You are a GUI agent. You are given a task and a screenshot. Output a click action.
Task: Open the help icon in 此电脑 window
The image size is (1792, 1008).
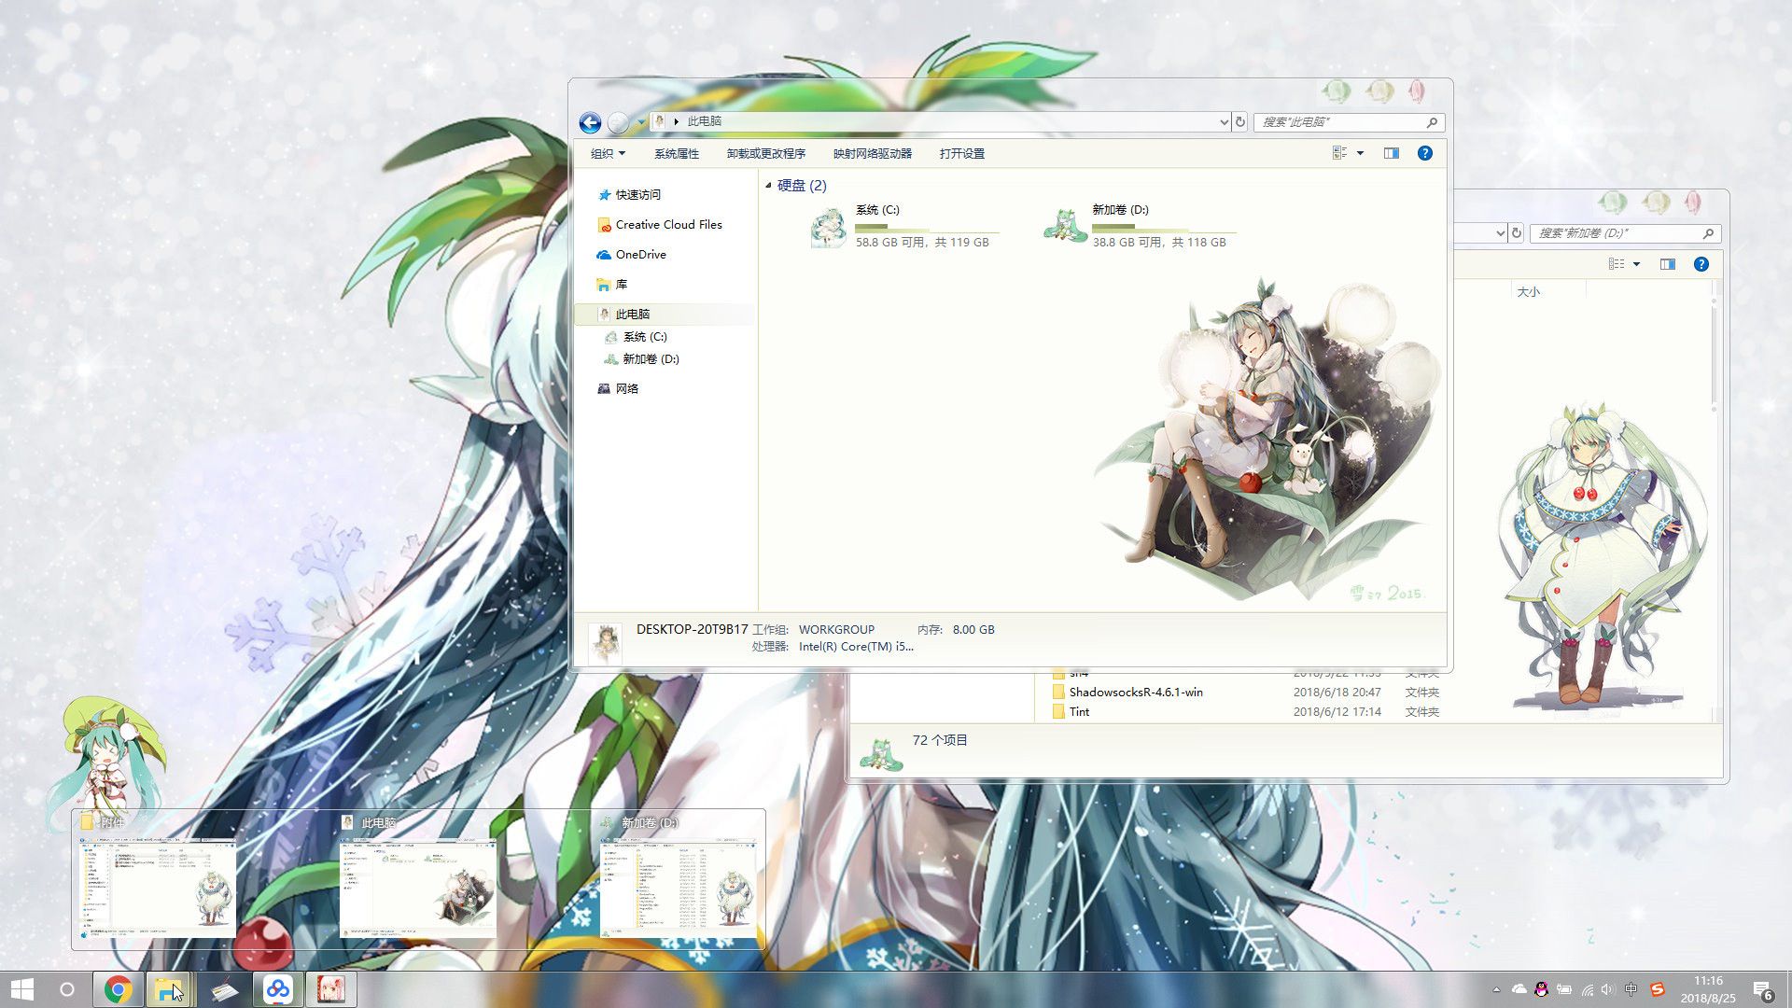[x=1424, y=153]
